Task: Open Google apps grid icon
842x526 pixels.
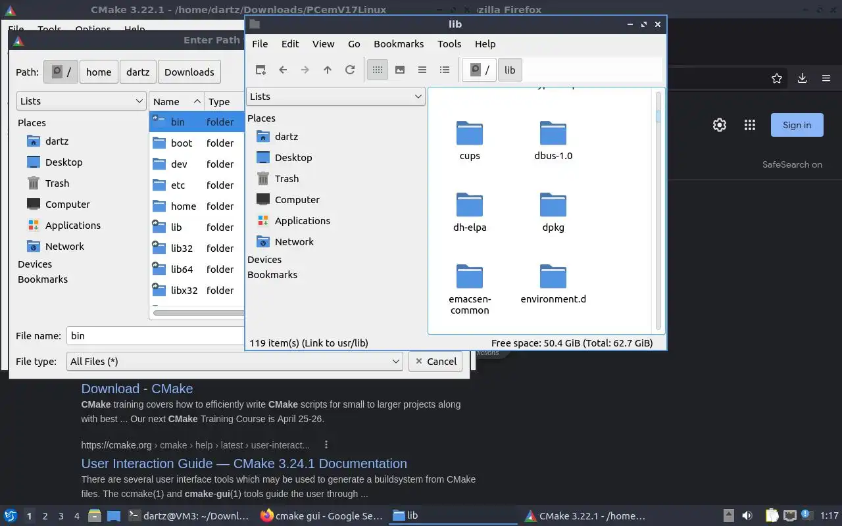Action: (x=749, y=125)
